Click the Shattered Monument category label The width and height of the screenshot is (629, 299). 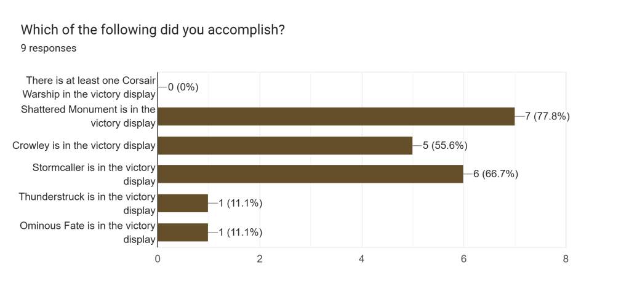pyautogui.click(x=88, y=116)
